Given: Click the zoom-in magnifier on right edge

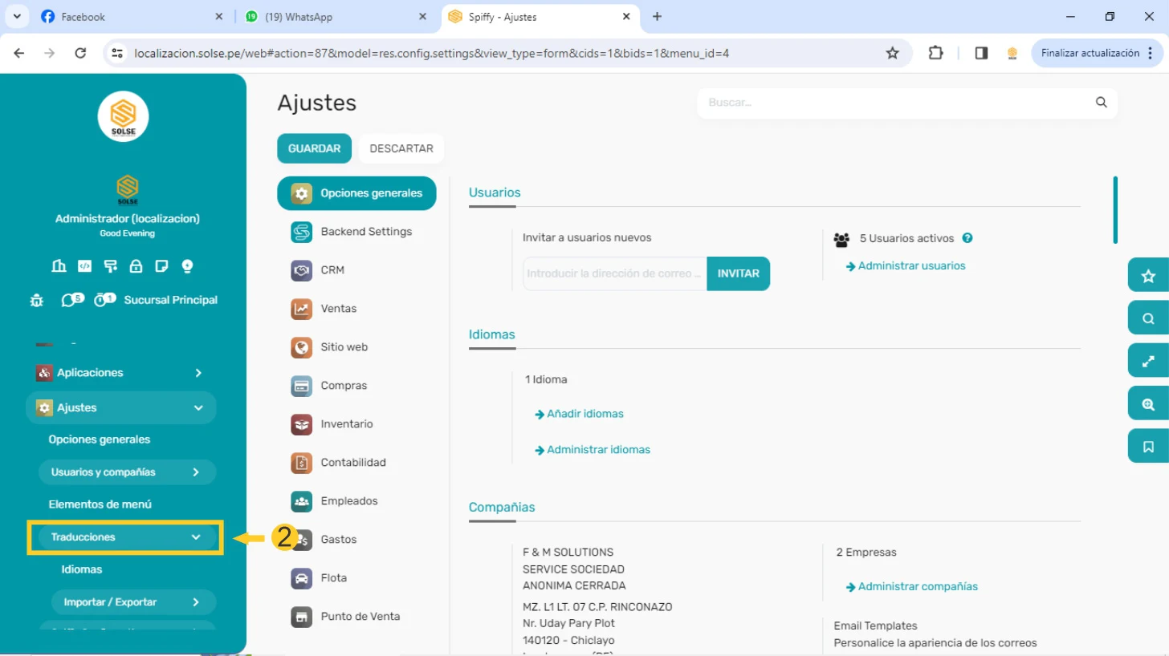Looking at the screenshot, I should [x=1148, y=404].
